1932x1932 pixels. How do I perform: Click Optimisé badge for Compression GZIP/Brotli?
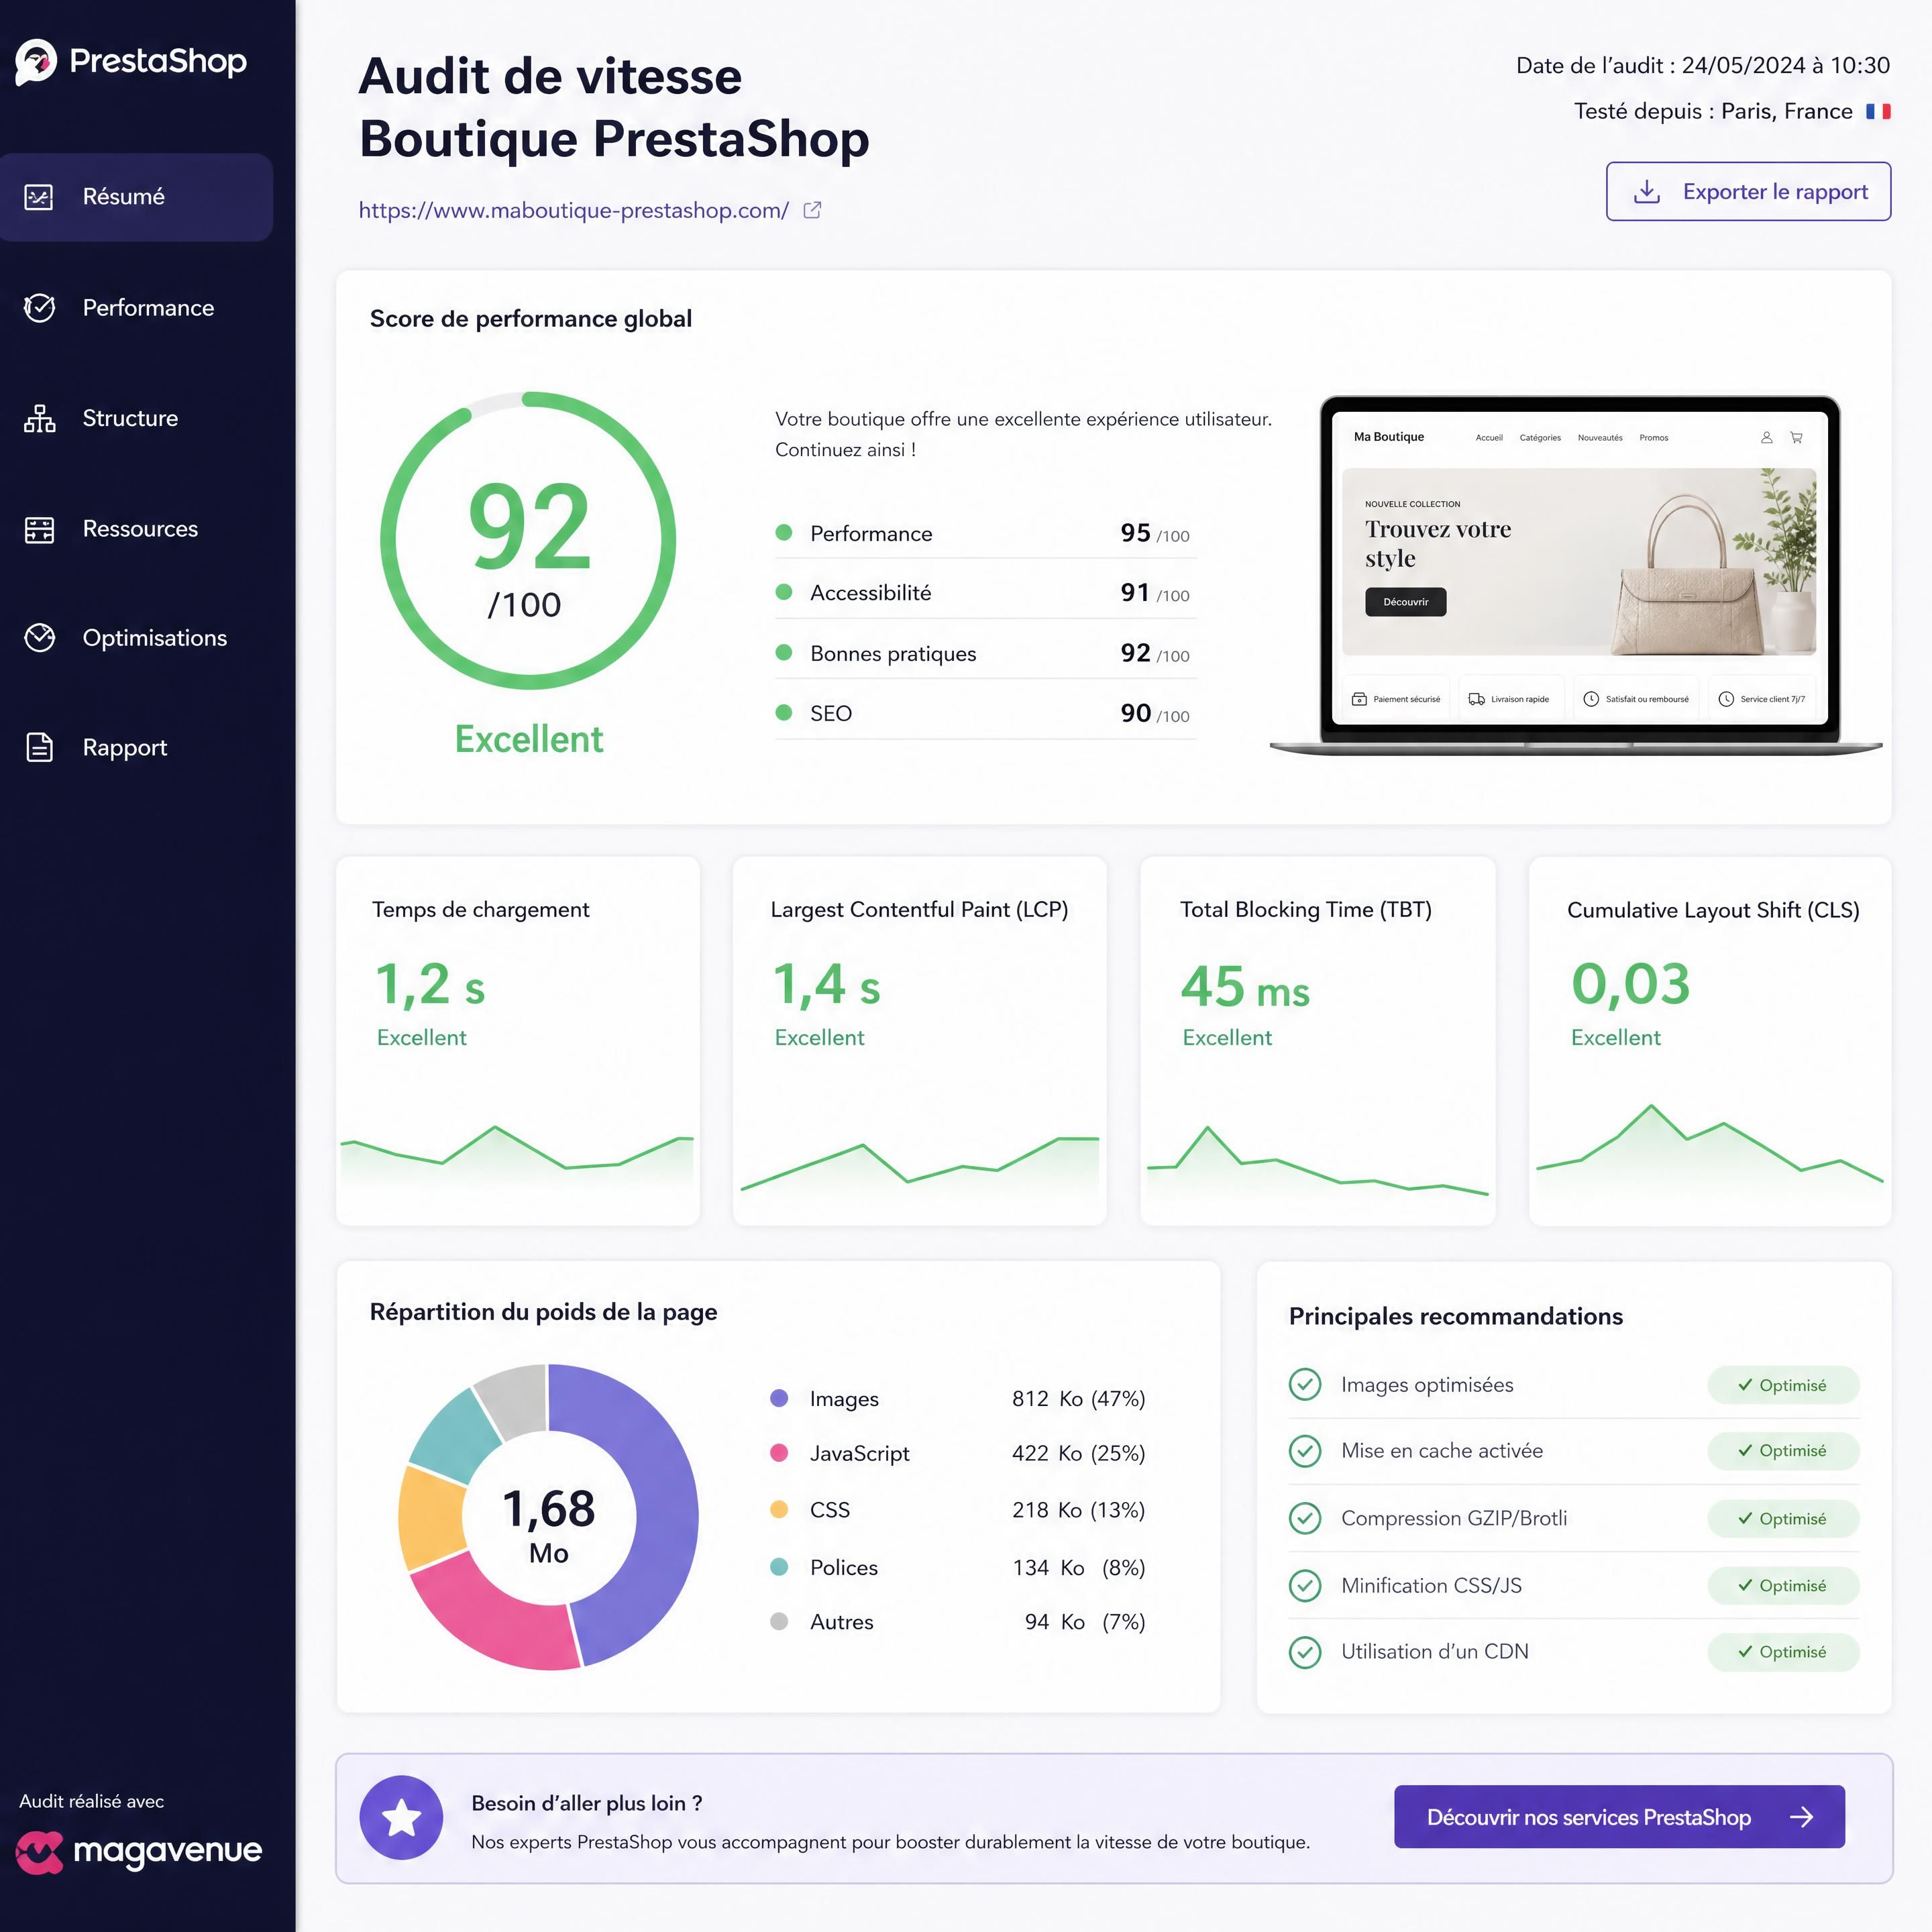(x=1783, y=1518)
